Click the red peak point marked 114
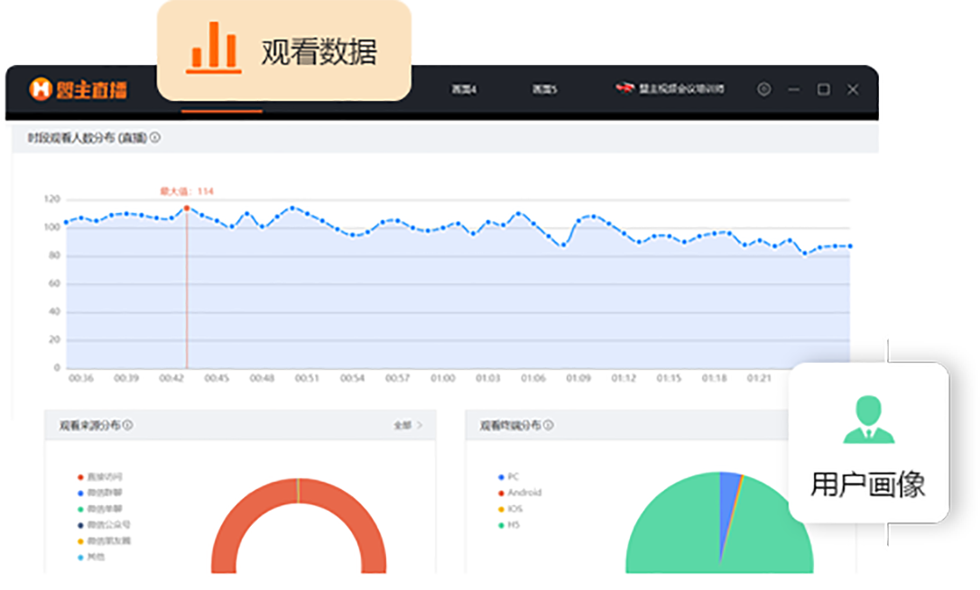The height and width of the screenshot is (590, 980). [x=186, y=208]
